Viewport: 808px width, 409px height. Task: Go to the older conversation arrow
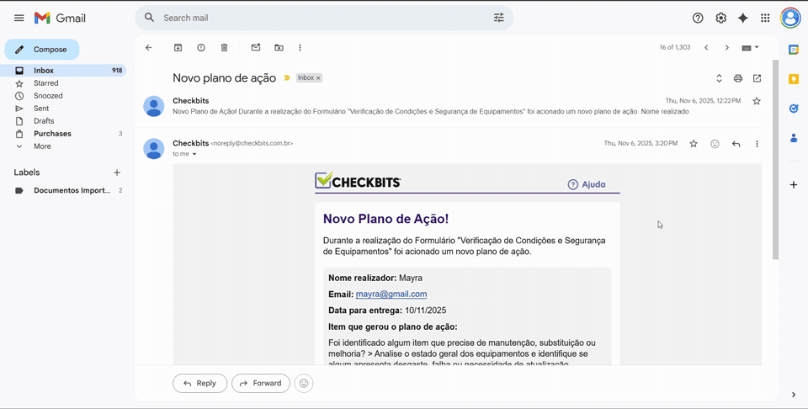coord(726,47)
